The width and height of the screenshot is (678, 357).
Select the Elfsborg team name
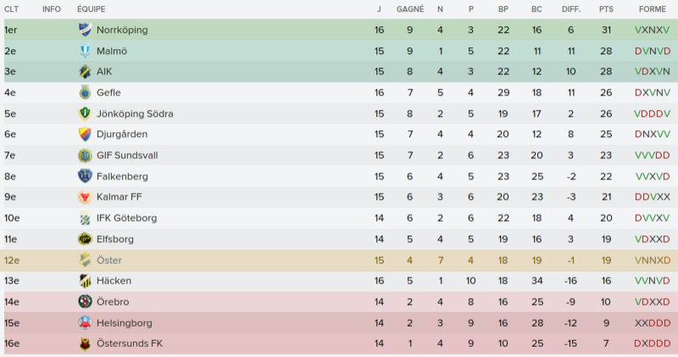115,239
